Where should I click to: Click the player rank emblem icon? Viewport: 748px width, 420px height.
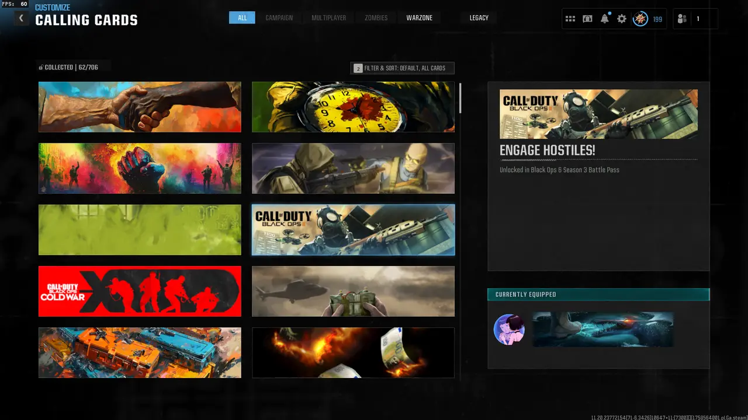[640, 19]
